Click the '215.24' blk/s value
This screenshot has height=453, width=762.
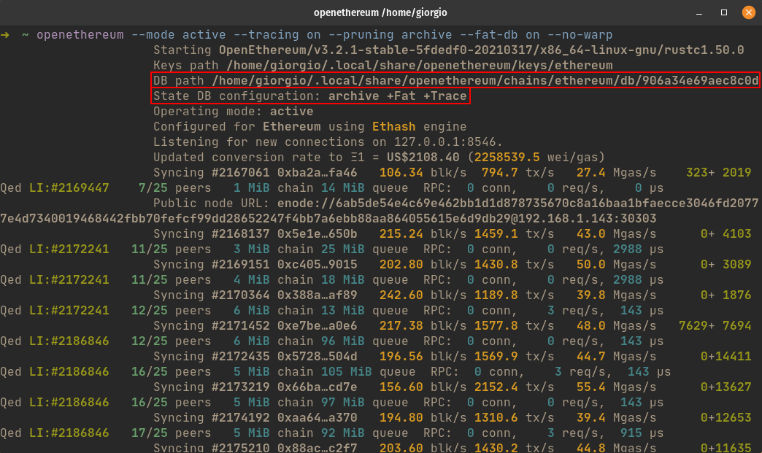click(401, 233)
